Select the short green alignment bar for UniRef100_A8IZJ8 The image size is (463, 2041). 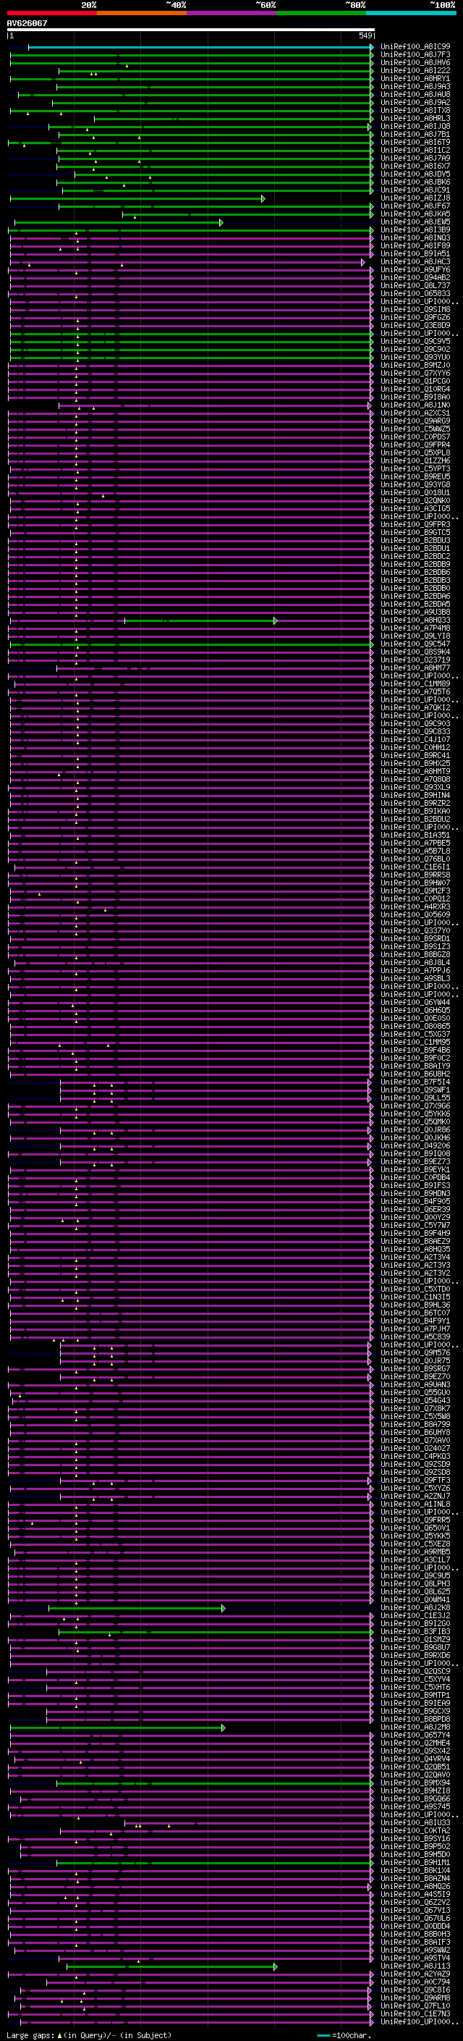137,199
